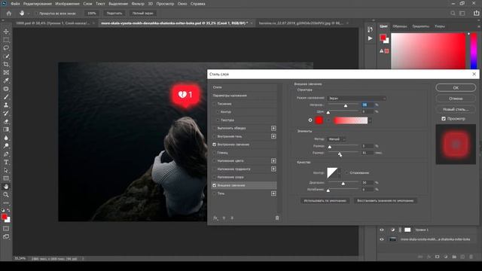Screen dimensions: 482x271
Task: Click Использовать по умолчанию button
Action: pos(325,201)
